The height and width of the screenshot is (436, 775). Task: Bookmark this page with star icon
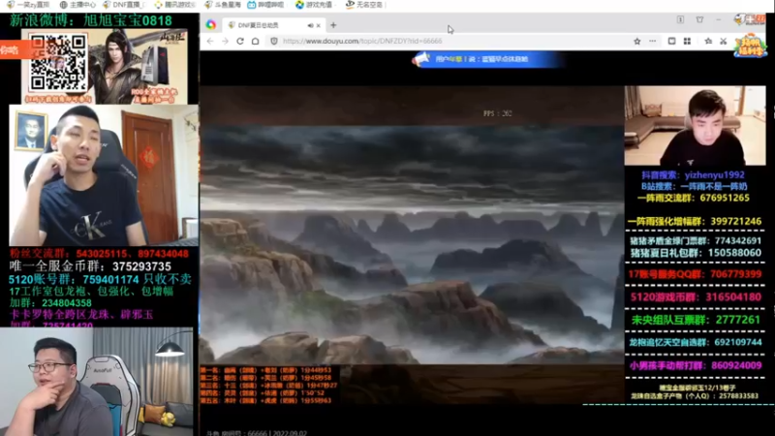click(x=637, y=42)
